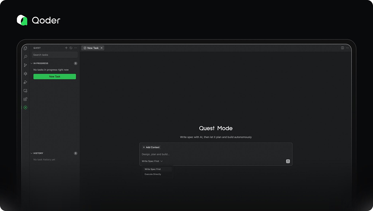Image resolution: width=373 pixels, height=211 pixels.
Task: Switch to the New Task tab
Action: pyautogui.click(x=93, y=48)
